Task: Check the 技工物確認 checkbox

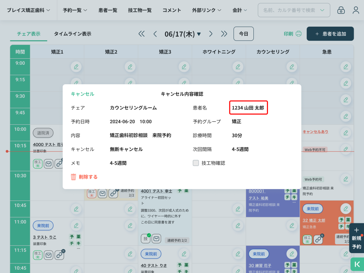Action: 196,163
